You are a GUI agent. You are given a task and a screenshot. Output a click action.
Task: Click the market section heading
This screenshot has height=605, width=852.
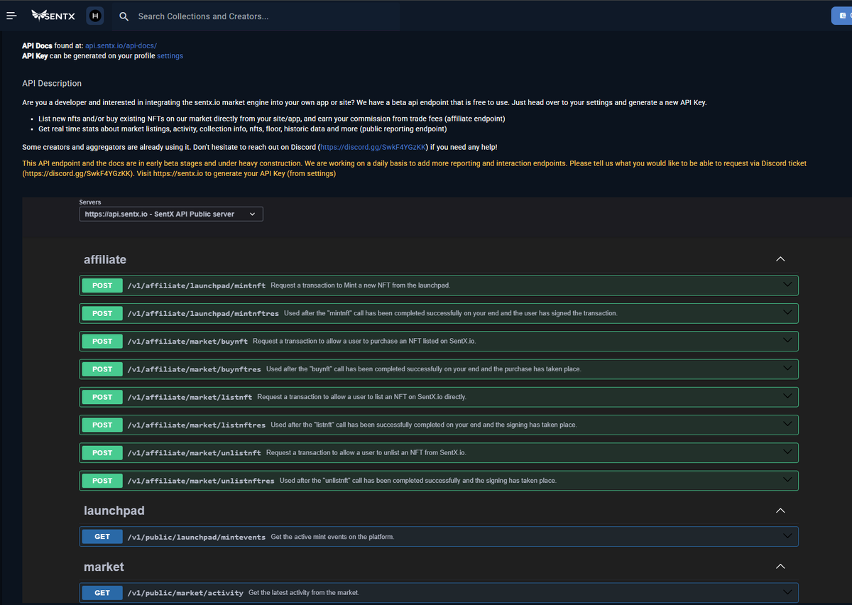coord(104,567)
